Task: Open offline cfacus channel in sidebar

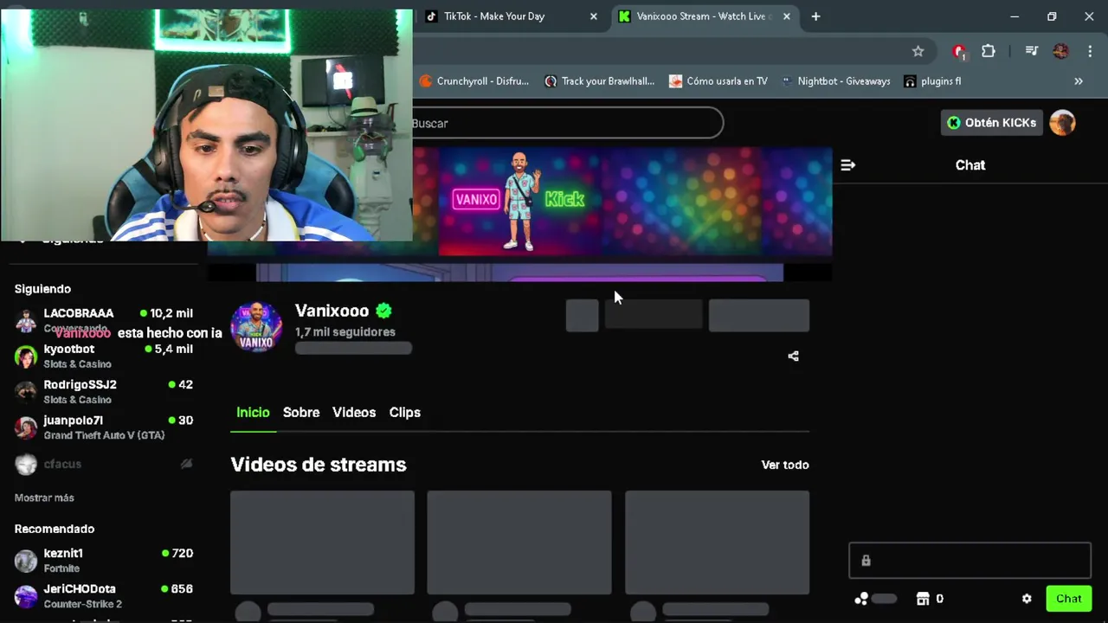Action: [x=104, y=464]
